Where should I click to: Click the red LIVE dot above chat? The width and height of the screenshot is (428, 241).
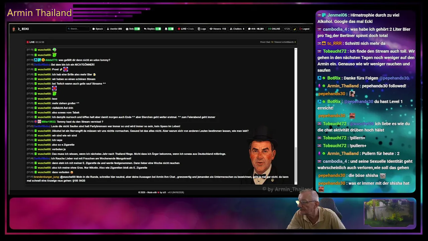28,42
